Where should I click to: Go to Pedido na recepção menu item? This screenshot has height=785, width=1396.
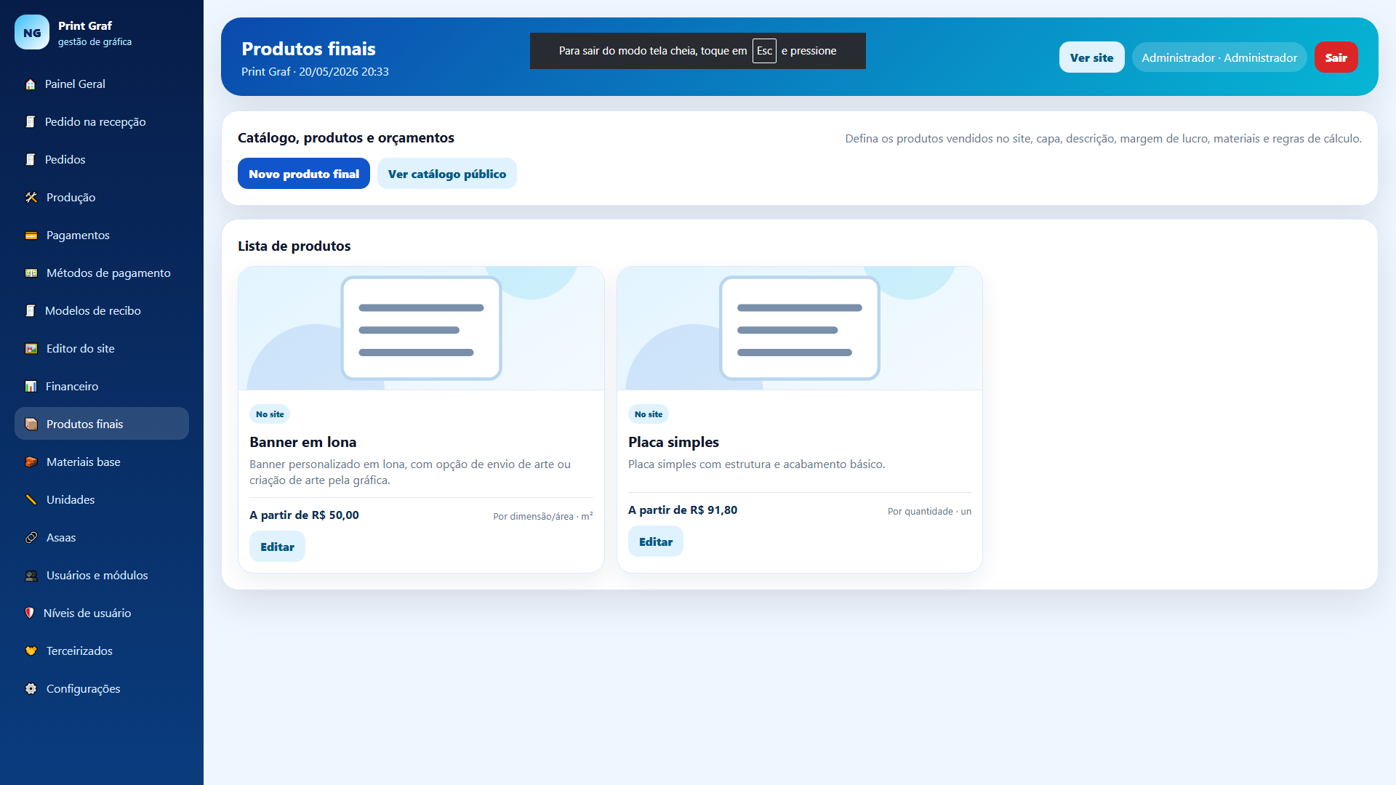(102, 122)
